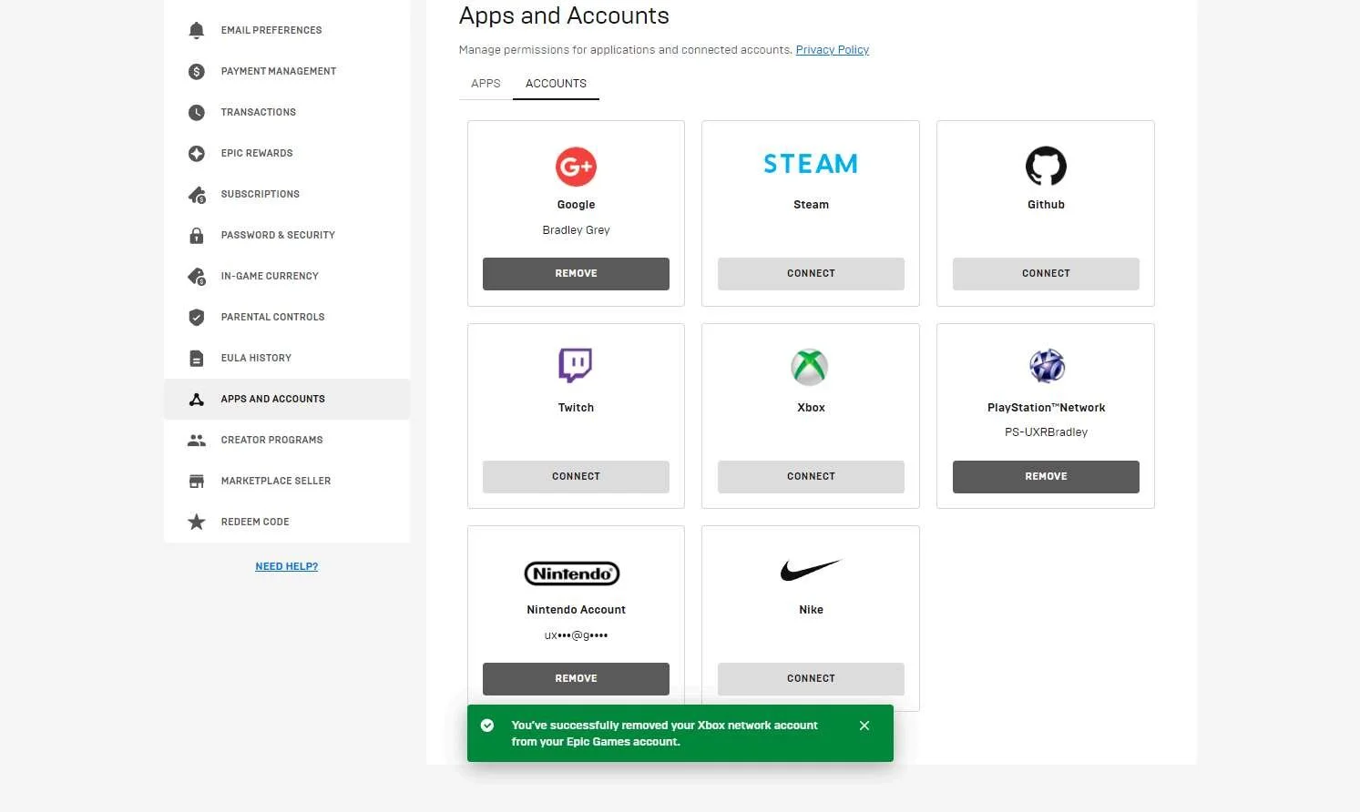
Task: Open Email Preferences in sidebar
Action: point(287,30)
